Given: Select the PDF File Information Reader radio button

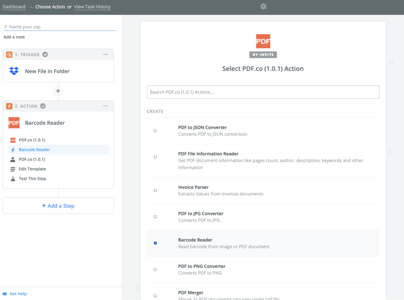Looking at the screenshot, I should [155, 157].
